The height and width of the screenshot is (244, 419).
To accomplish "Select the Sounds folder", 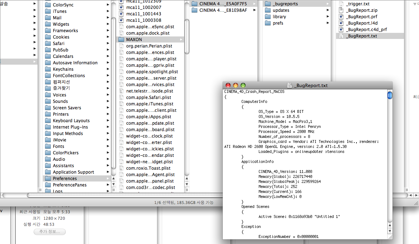I will pyautogui.click(x=60, y=101).
